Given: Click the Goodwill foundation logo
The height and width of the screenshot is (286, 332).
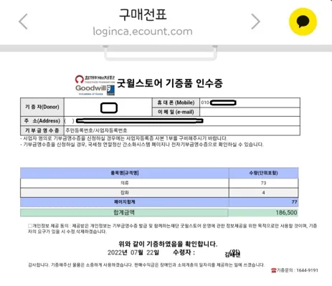Looking at the screenshot, I should click(x=95, y=85).
